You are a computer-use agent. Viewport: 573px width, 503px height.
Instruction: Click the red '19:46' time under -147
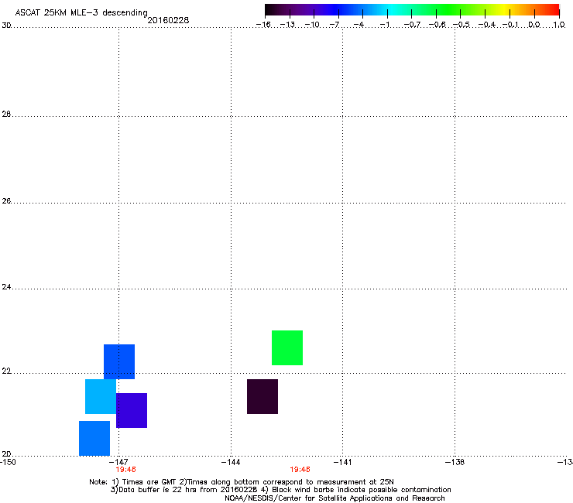pos(125,470)
